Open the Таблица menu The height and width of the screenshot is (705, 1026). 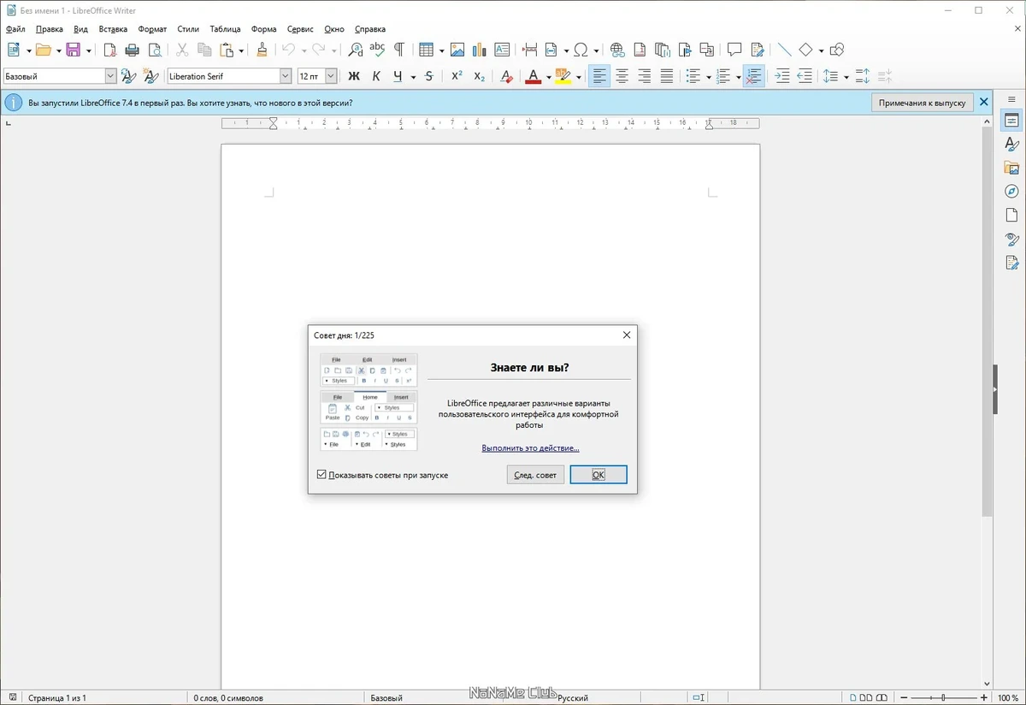(x=225, y=28)
